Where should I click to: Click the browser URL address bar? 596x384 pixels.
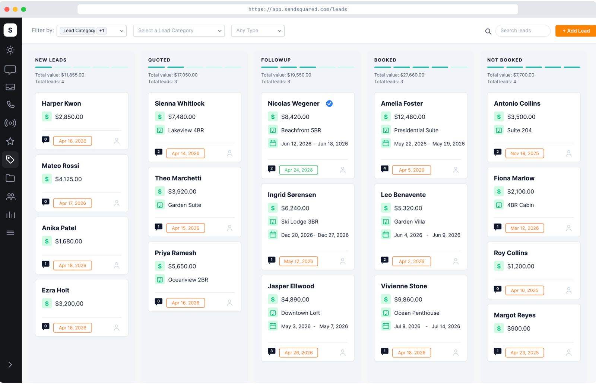point(298,9)
